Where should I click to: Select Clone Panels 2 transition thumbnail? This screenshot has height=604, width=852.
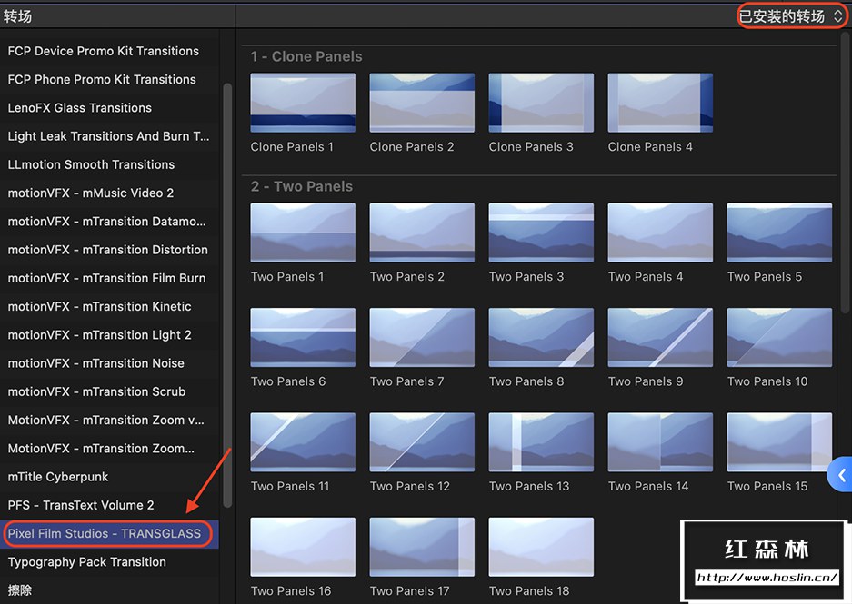click(x=422, y=103)
